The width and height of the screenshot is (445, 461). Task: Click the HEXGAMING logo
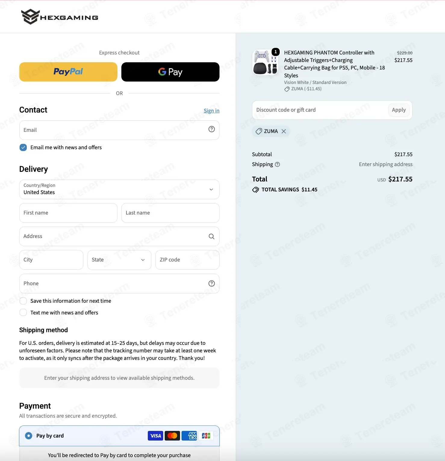click(60, 17)
